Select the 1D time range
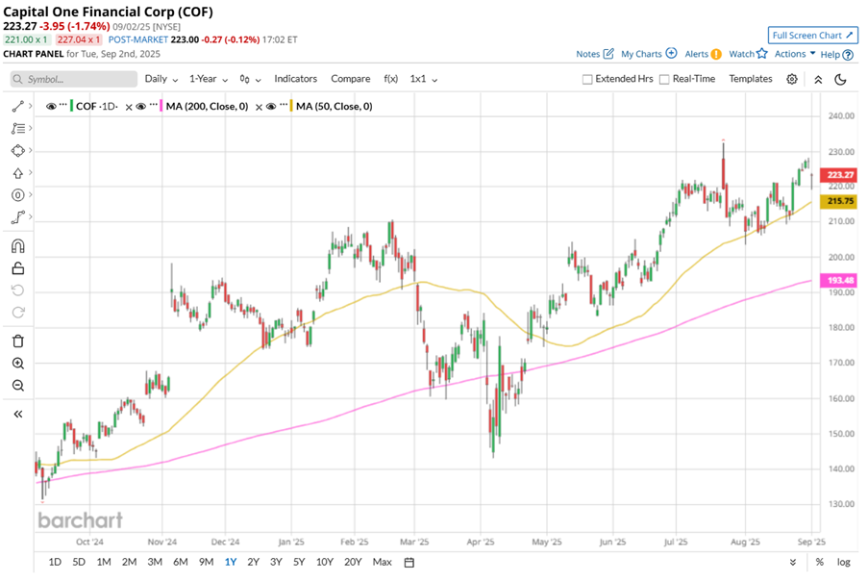This screenshot has width=868, height=581. (55, 562)
